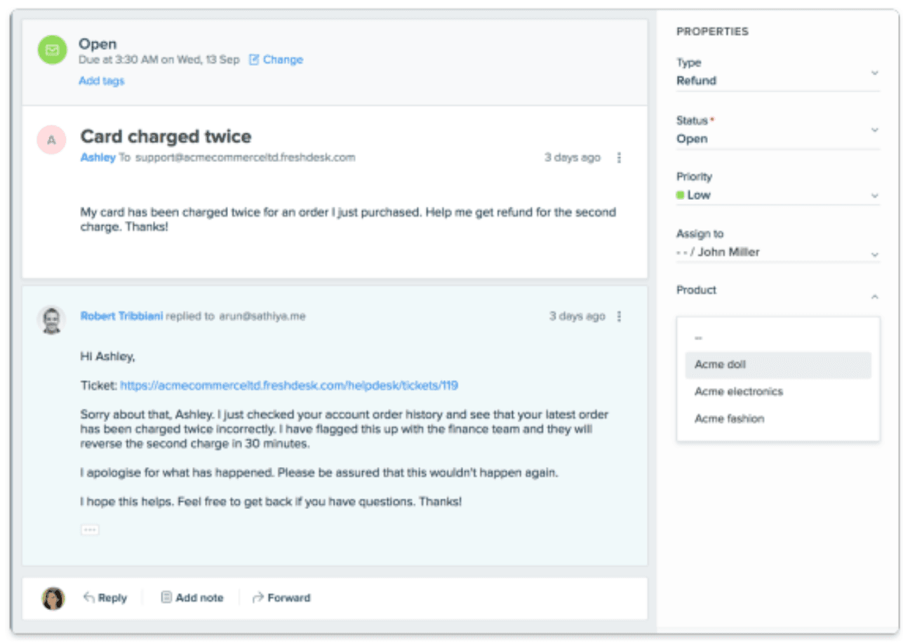The width and height of the screenshot is (903, 643).
Task: Click the Add tags link
Action: click(x=101, y=81)
